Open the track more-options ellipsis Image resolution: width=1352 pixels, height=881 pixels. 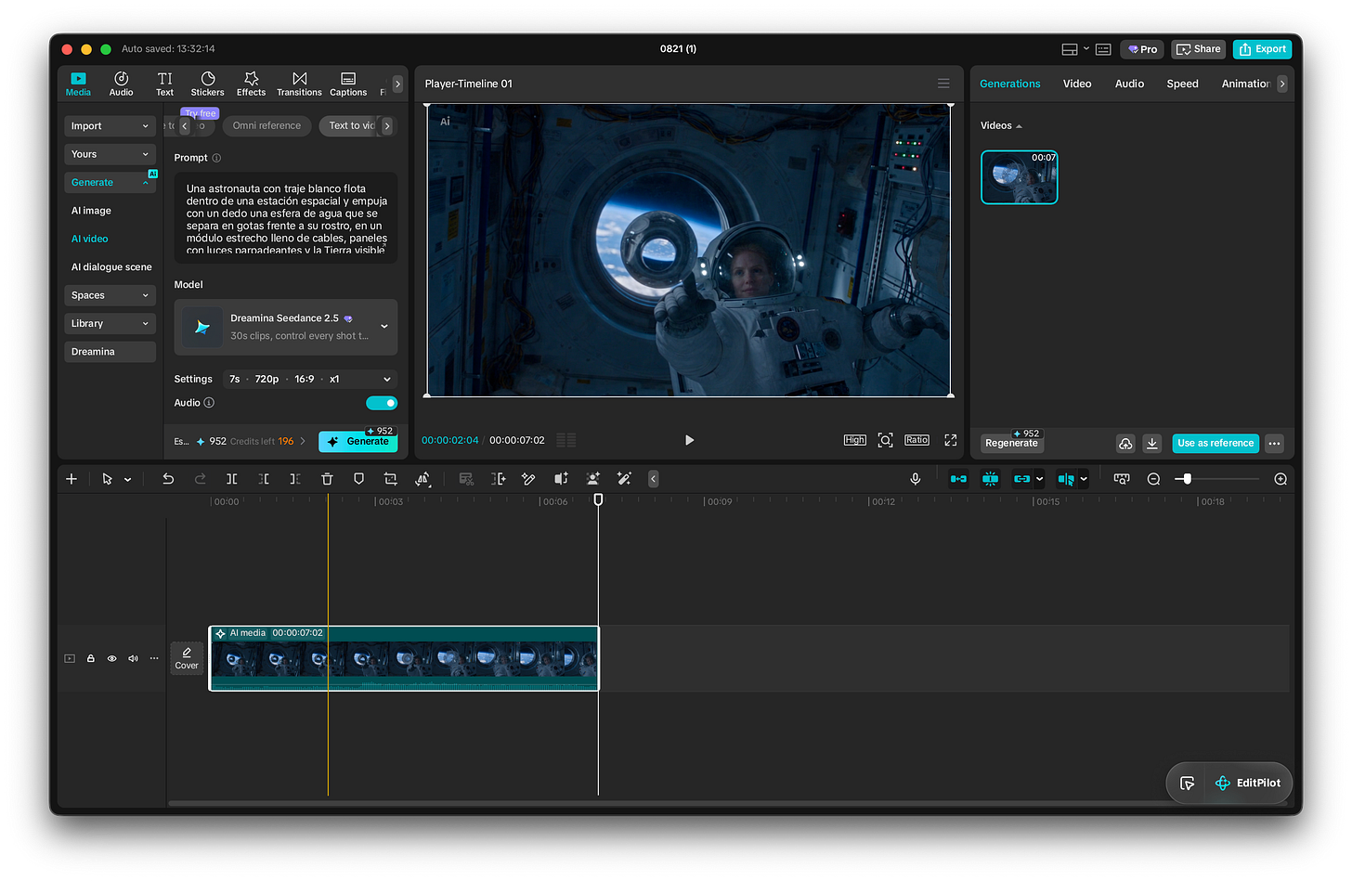coord(154,658)
